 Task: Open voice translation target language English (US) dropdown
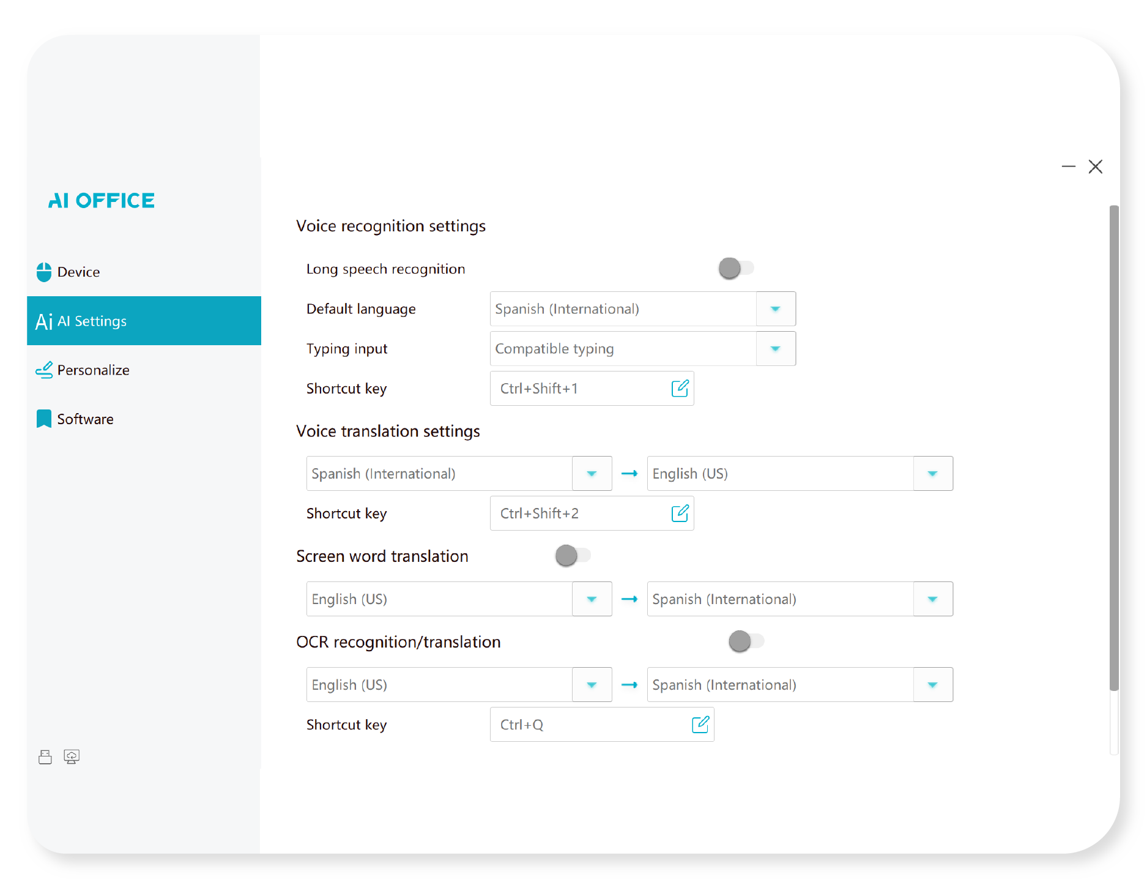click(x=932, y=474)
